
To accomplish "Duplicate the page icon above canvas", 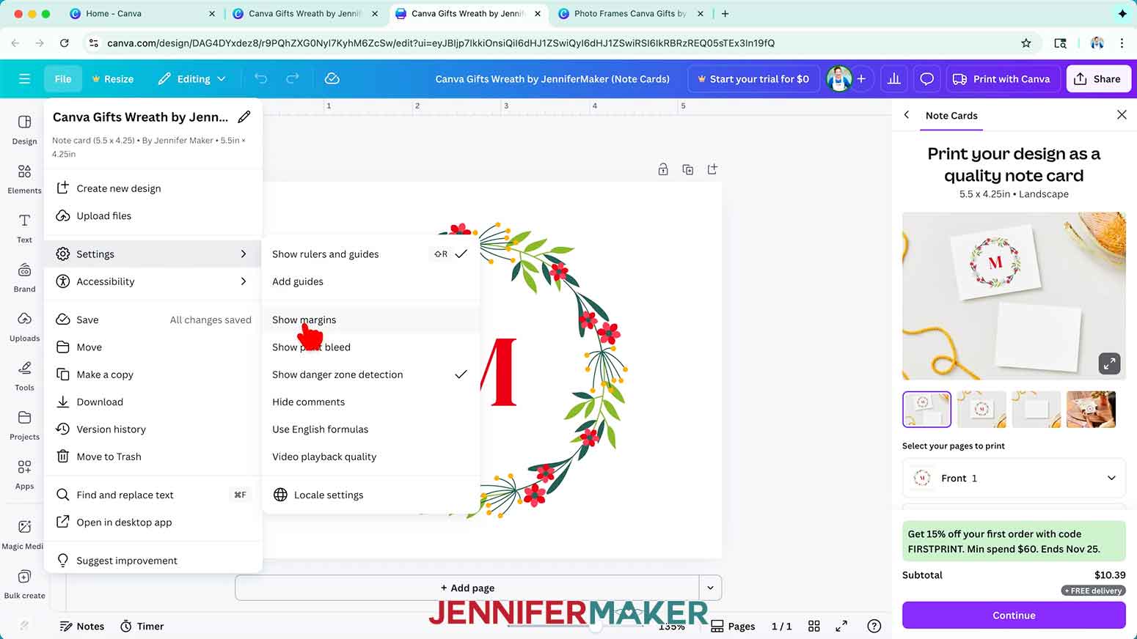I will pos(687,169).
